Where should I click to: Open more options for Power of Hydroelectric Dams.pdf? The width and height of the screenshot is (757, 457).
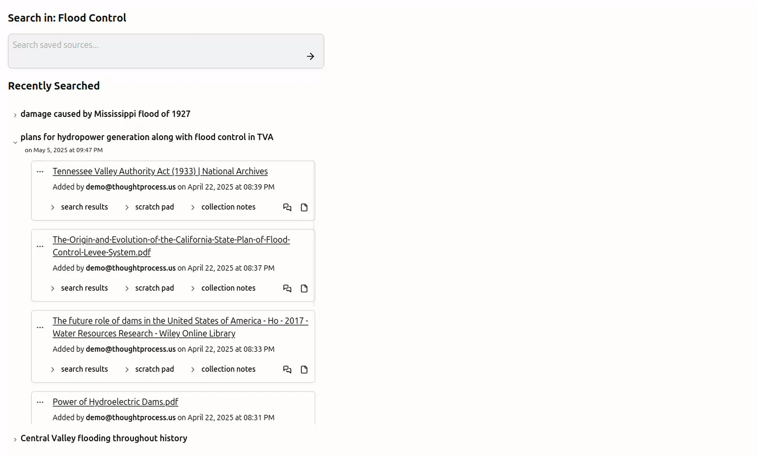click(40, 402)
